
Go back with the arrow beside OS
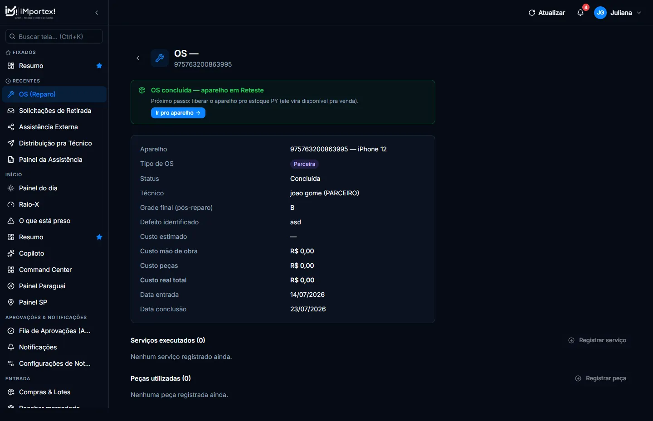click(138, 58)
